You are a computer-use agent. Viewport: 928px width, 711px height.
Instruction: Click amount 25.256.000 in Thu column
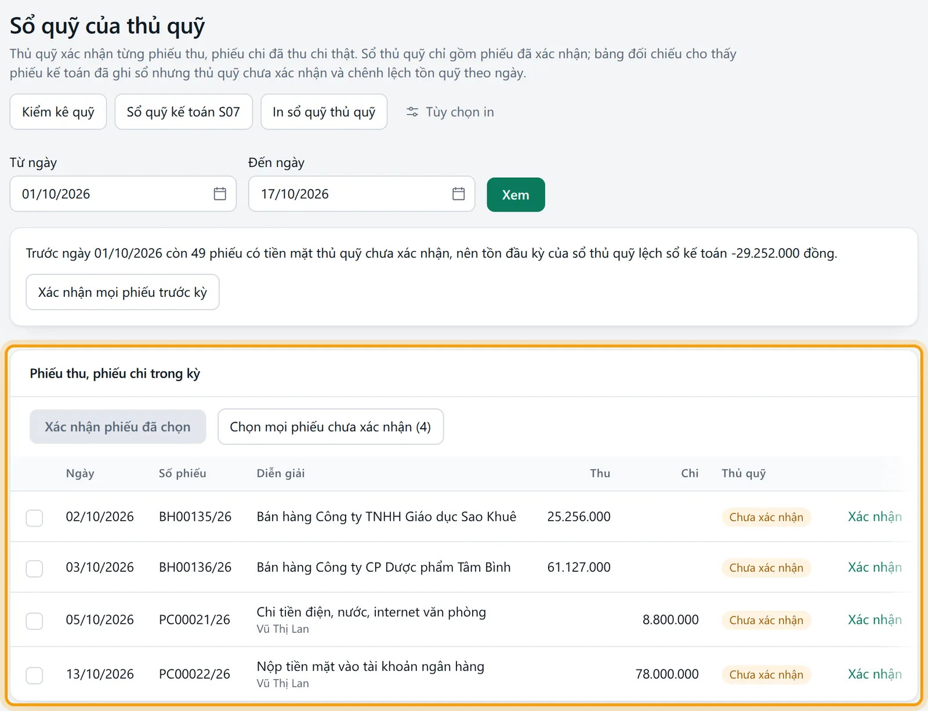579,517
